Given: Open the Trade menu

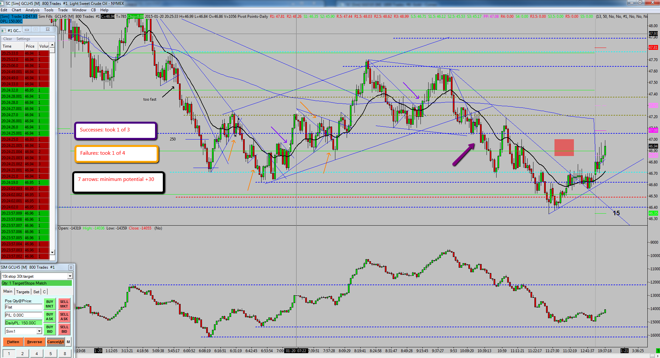Looking at the screenshot, I should (x=63, y=10).
